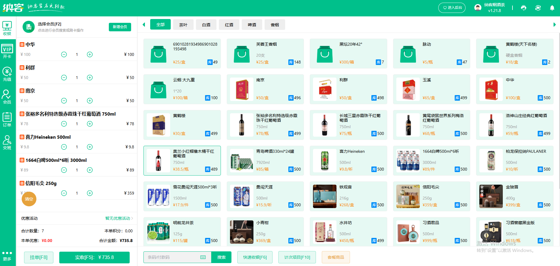The height and width of the screenshot is (266, 560).
Task: Select the 喜力Heineken product card
Action: 348,161
